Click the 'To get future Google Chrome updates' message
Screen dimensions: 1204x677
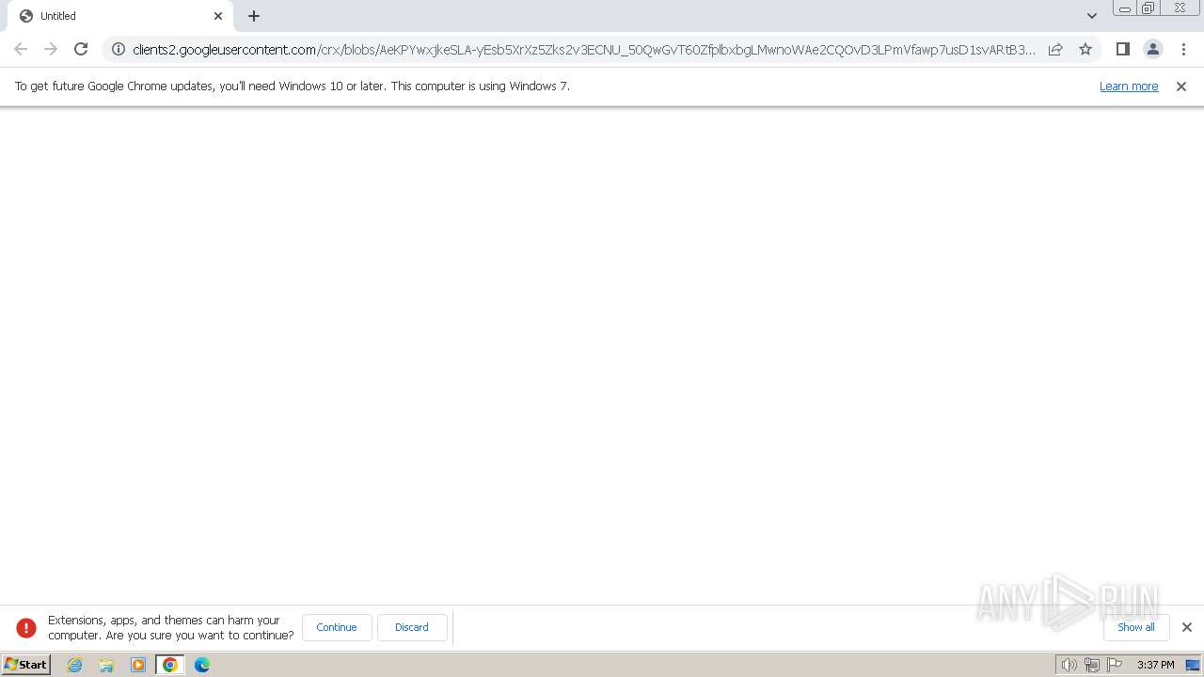[x=293, y=87]
